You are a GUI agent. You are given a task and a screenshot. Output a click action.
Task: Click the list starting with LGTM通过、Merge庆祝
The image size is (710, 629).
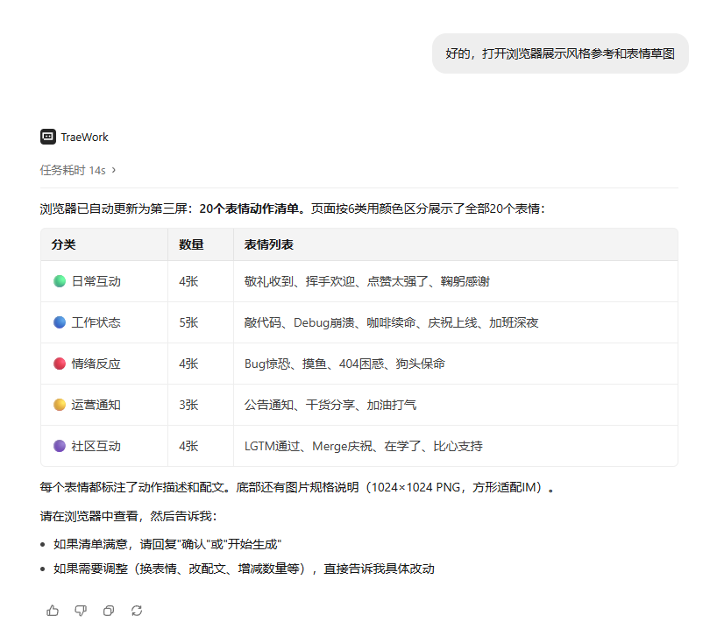[364, 446]
